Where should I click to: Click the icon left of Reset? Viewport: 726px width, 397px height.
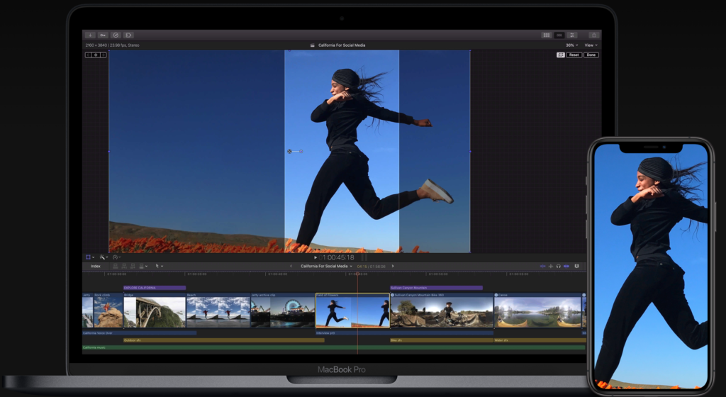561,55
